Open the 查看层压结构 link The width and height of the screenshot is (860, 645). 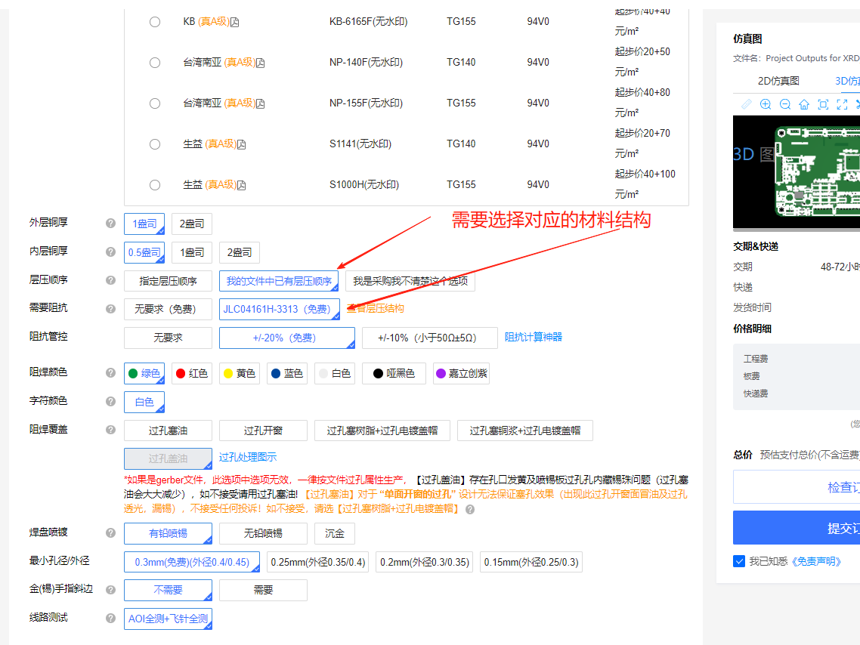pyautogui.click(x=375, y=308)
